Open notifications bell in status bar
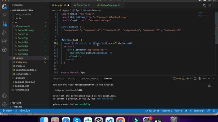This screenshot has width=218, height=122. tap(214, 111)
